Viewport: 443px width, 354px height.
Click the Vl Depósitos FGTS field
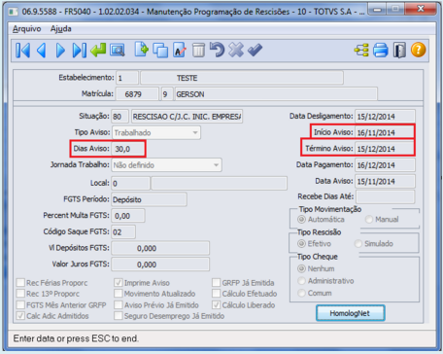(160, 248)
